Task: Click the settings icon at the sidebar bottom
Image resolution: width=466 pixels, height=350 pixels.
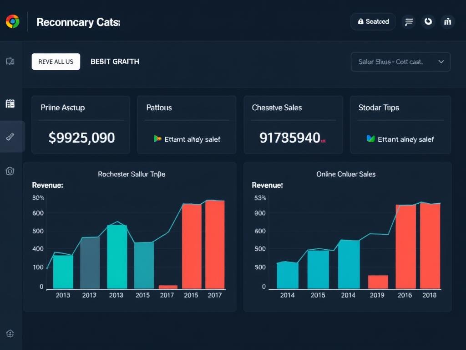Action: click(10, 334)
